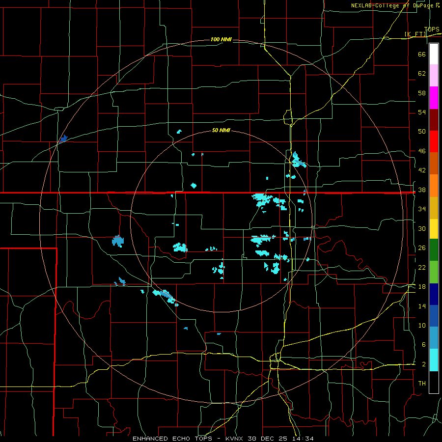Click the '58' scale label
Viewport: 442px width, 442px height.
422,93
